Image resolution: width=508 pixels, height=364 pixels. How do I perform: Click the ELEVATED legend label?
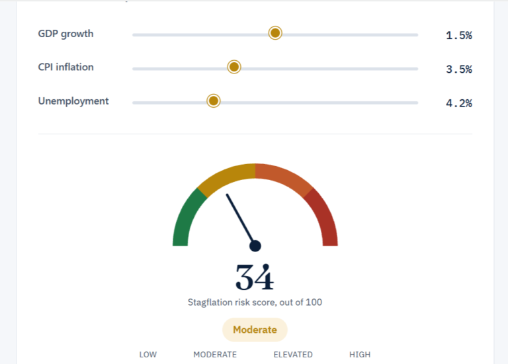(x=293, y=355)
